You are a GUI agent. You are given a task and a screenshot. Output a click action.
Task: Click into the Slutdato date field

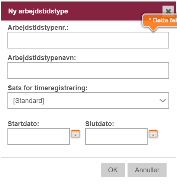click(116, 136)
